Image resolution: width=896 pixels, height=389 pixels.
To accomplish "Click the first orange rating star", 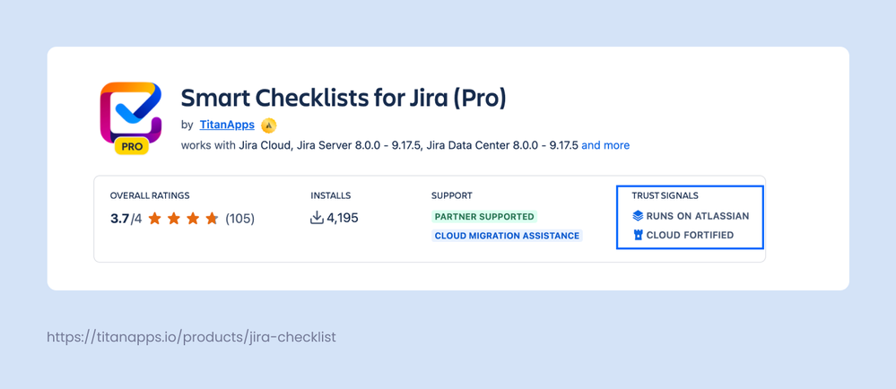I will [x=154, y=218].
